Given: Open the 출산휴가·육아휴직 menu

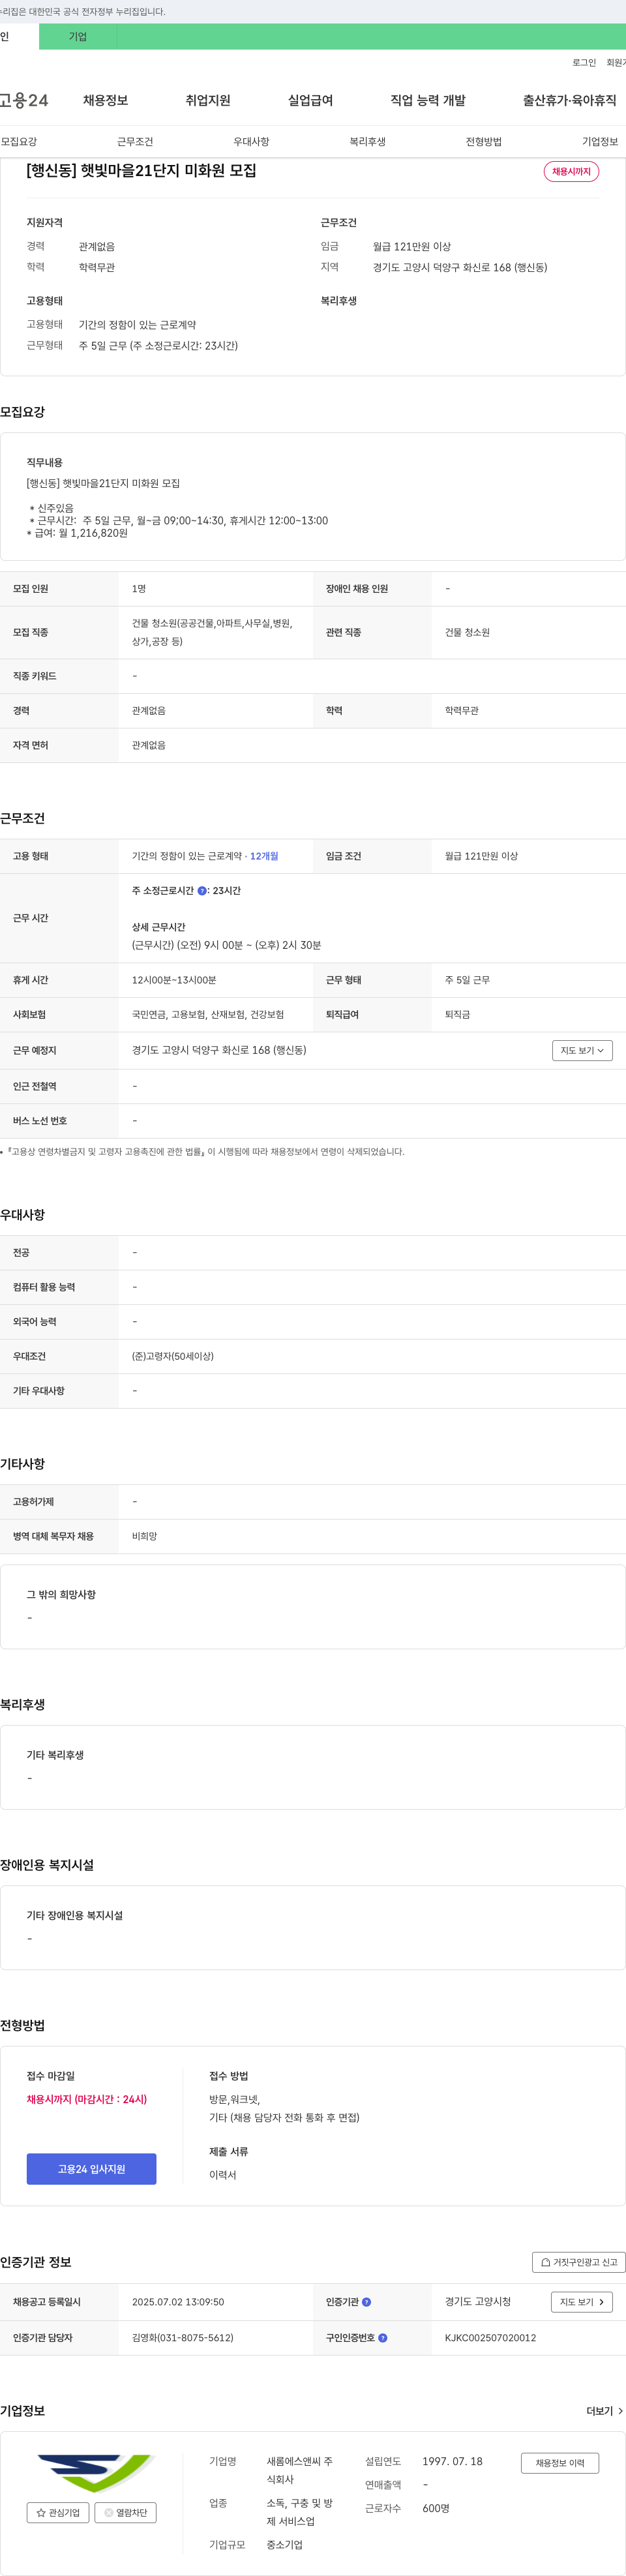Looking at the screenshot, I should click(x=569, y=101).
